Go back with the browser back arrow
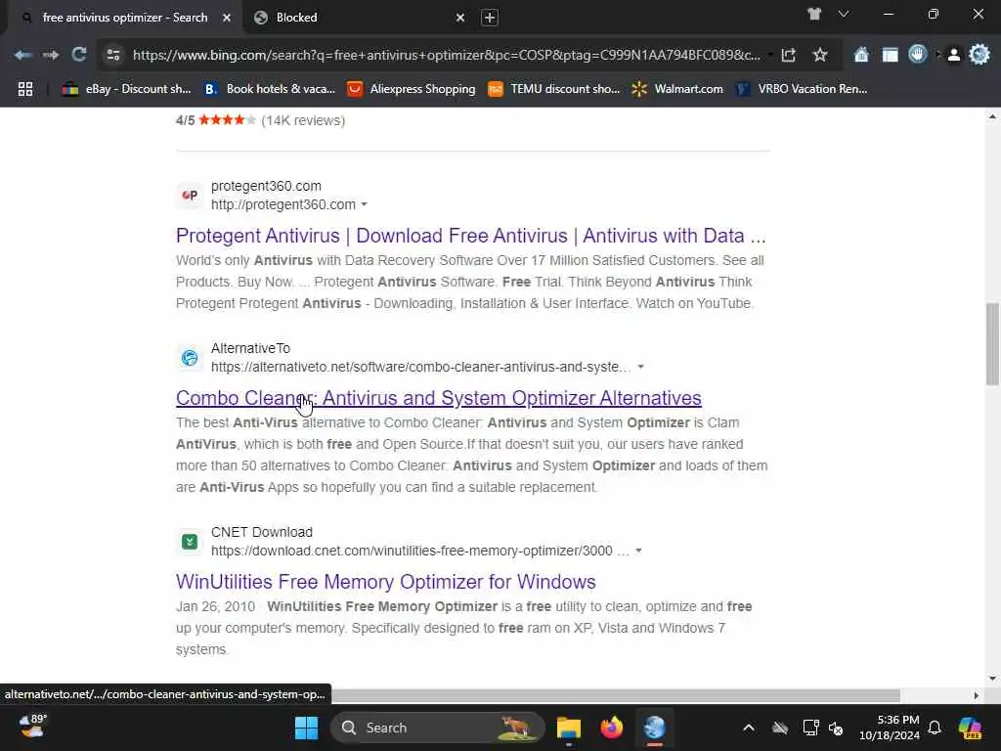Screen dimensions: 1001x751 tap(23, 55)
